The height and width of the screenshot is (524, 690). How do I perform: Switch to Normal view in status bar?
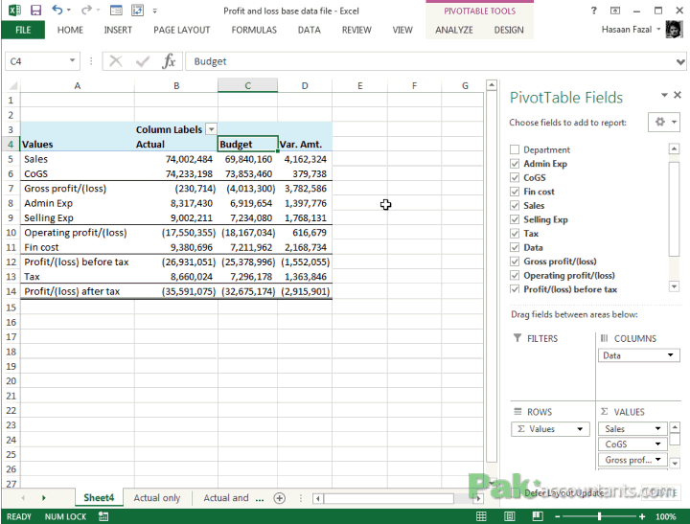point(481,516)
